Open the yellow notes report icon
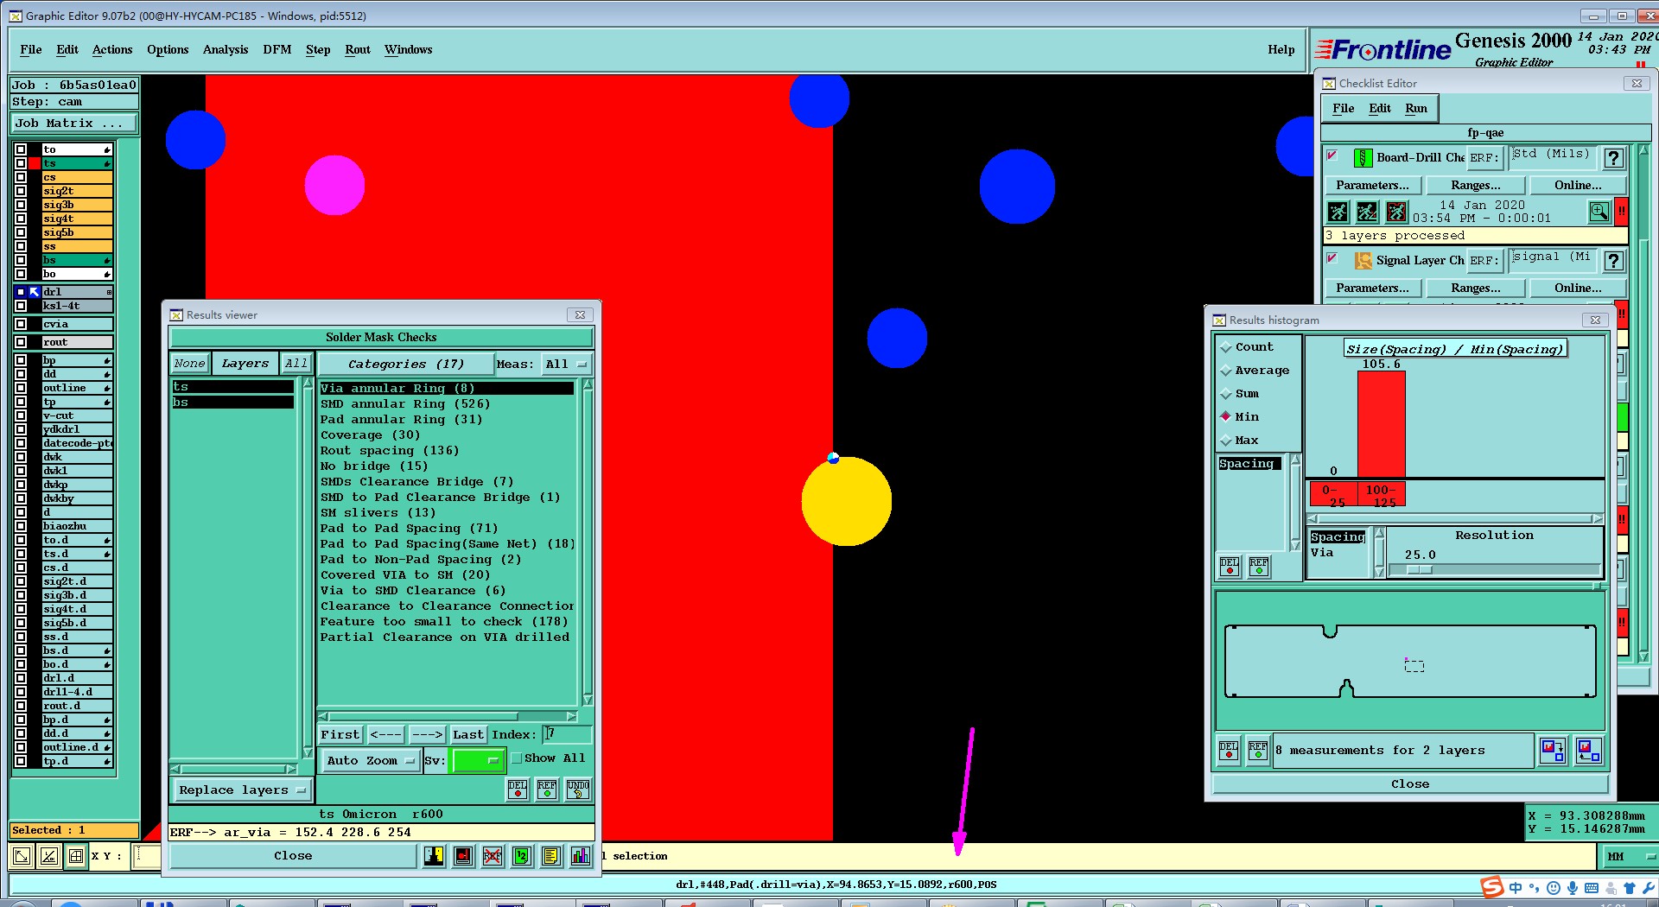The image size is (1659, 907). [551, 856]
